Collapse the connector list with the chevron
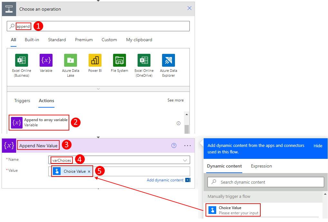Image resolution: width=328 pixels, height=222 pixels. tap(98, 89)
